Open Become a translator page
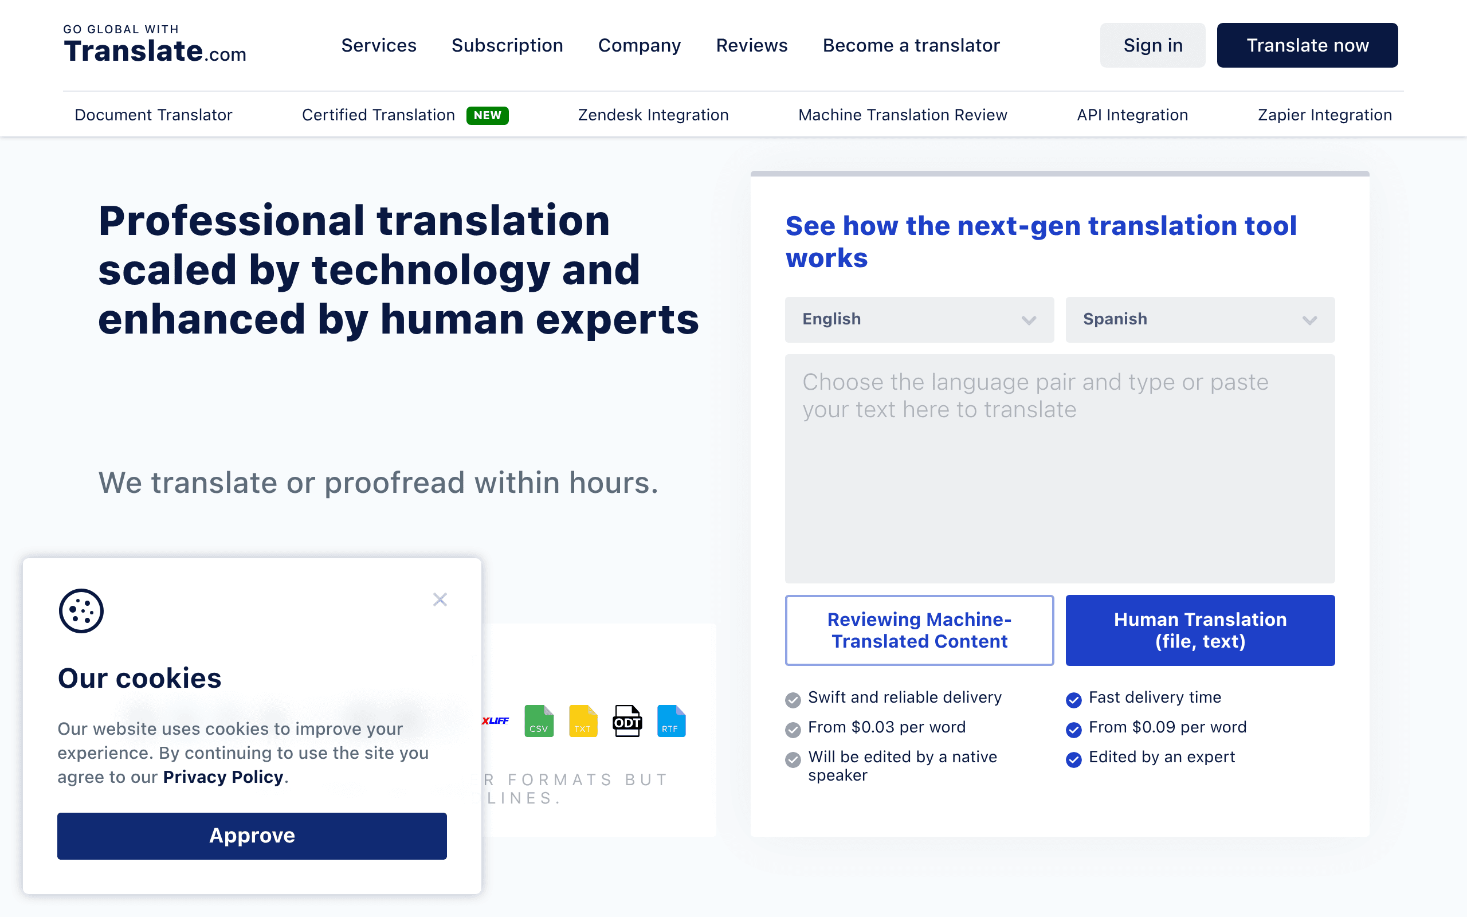 click(911, 45)
